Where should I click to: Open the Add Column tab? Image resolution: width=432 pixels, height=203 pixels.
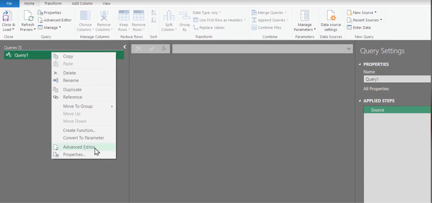point(82,4)
